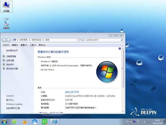Screen dimensions: 166x125
Task: Click shield icon beside 高级系统设置
Action: pos(4,69)
